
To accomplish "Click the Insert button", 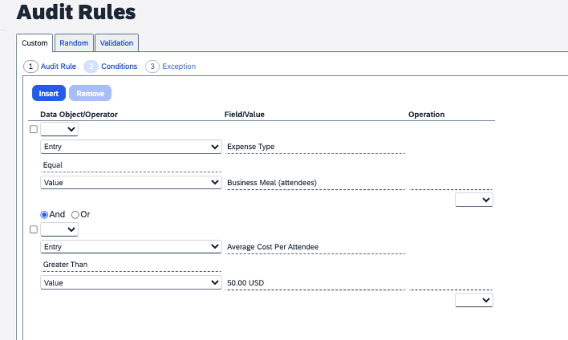I will (49, 93).
